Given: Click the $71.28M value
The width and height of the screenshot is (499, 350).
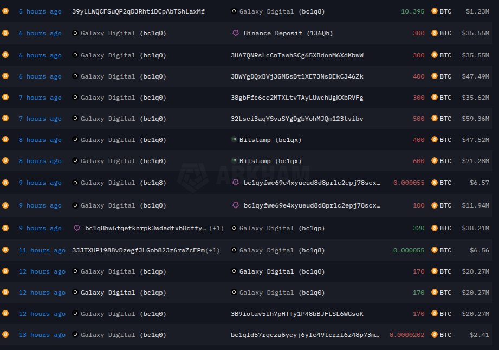Looking at the screenshot, I should click(476, 161).
